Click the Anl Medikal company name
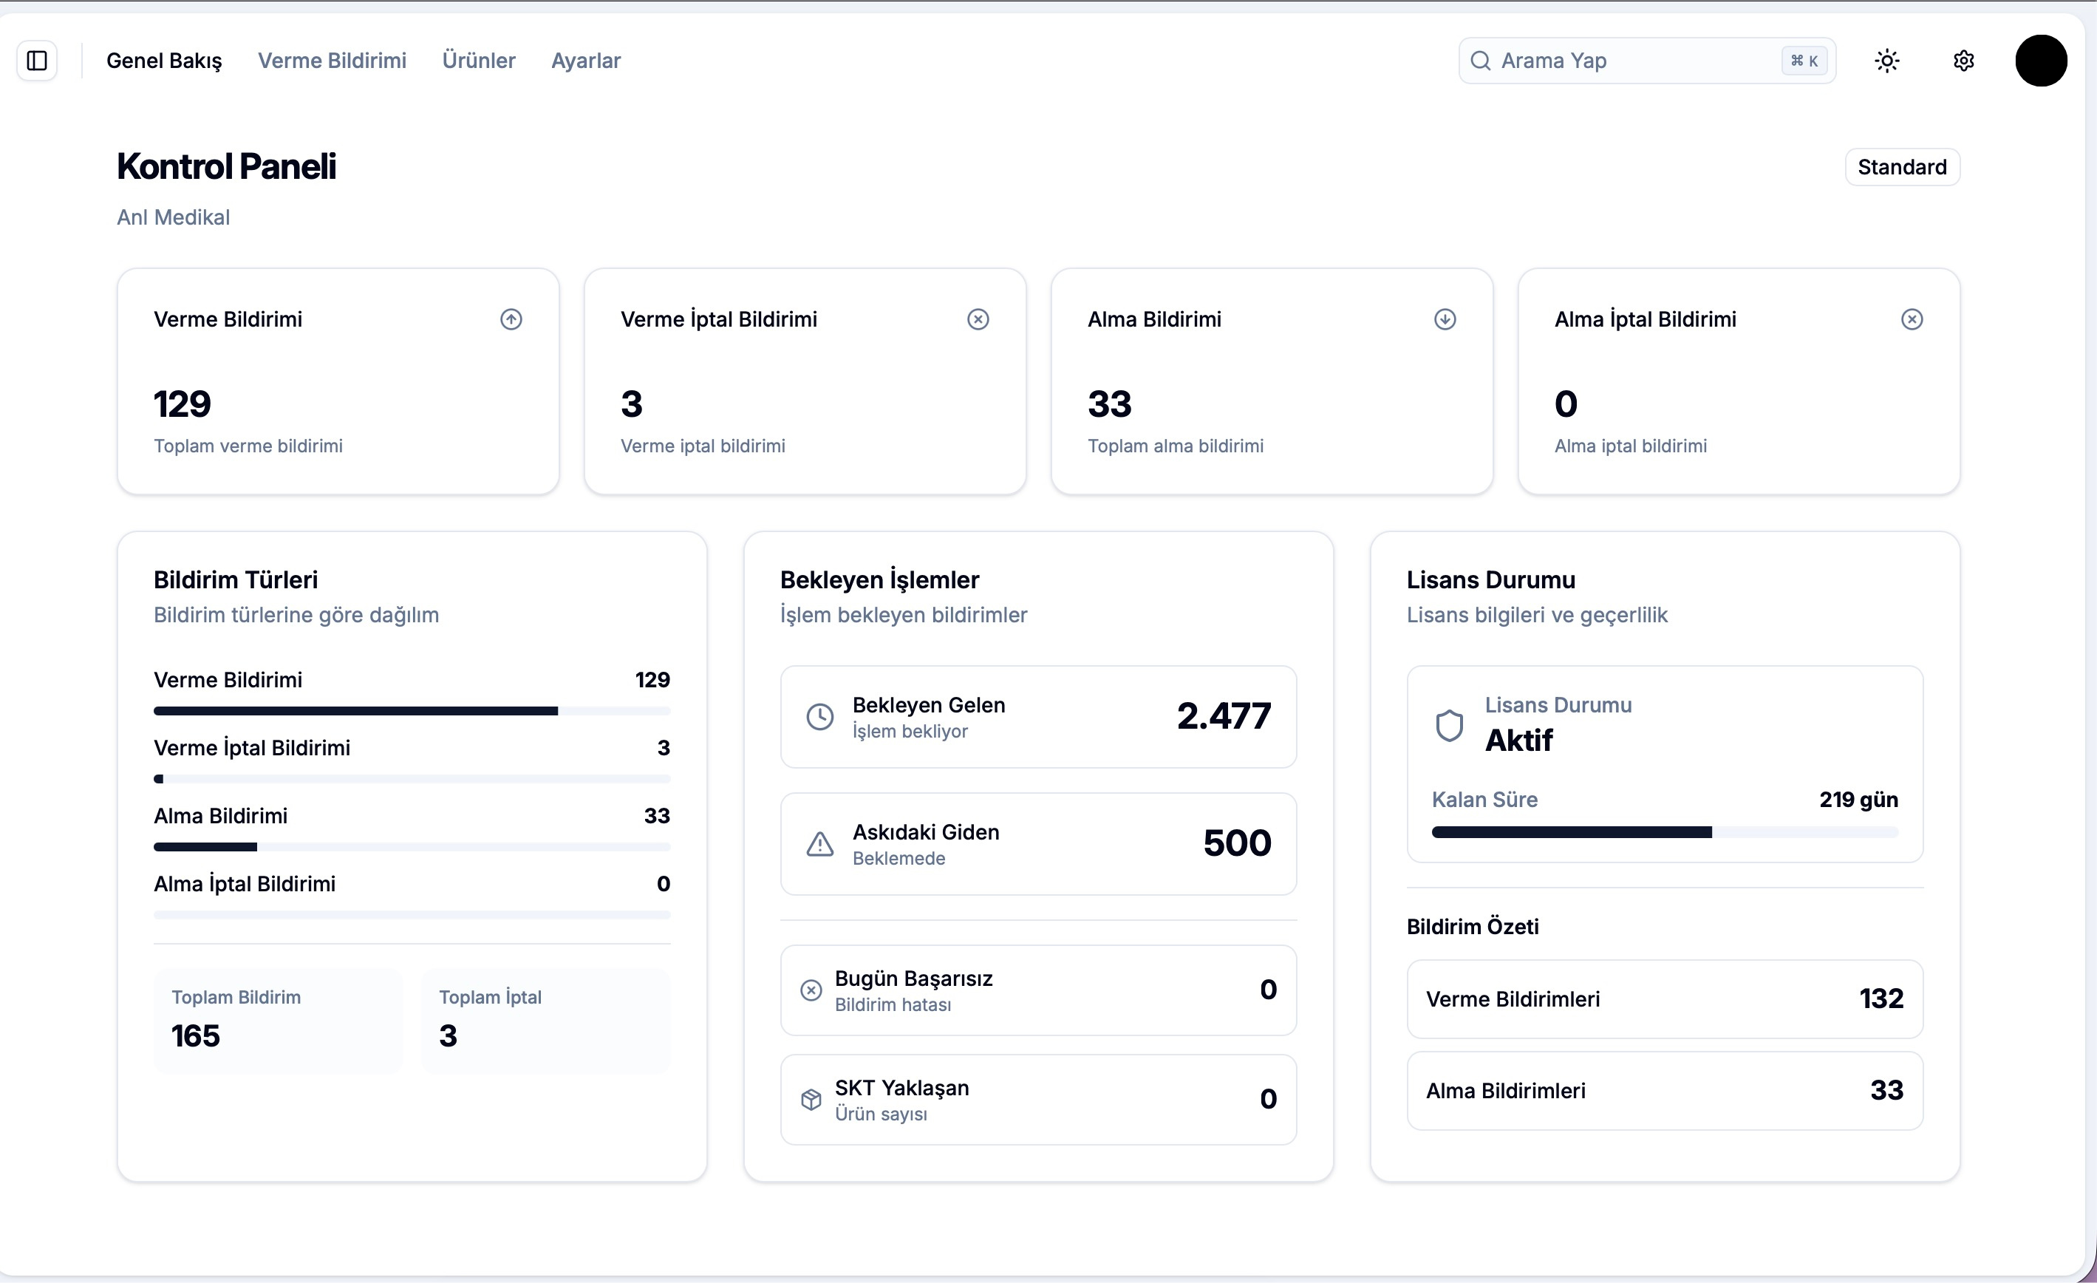Screen dimensions: 2097x1283 (173, 218)
